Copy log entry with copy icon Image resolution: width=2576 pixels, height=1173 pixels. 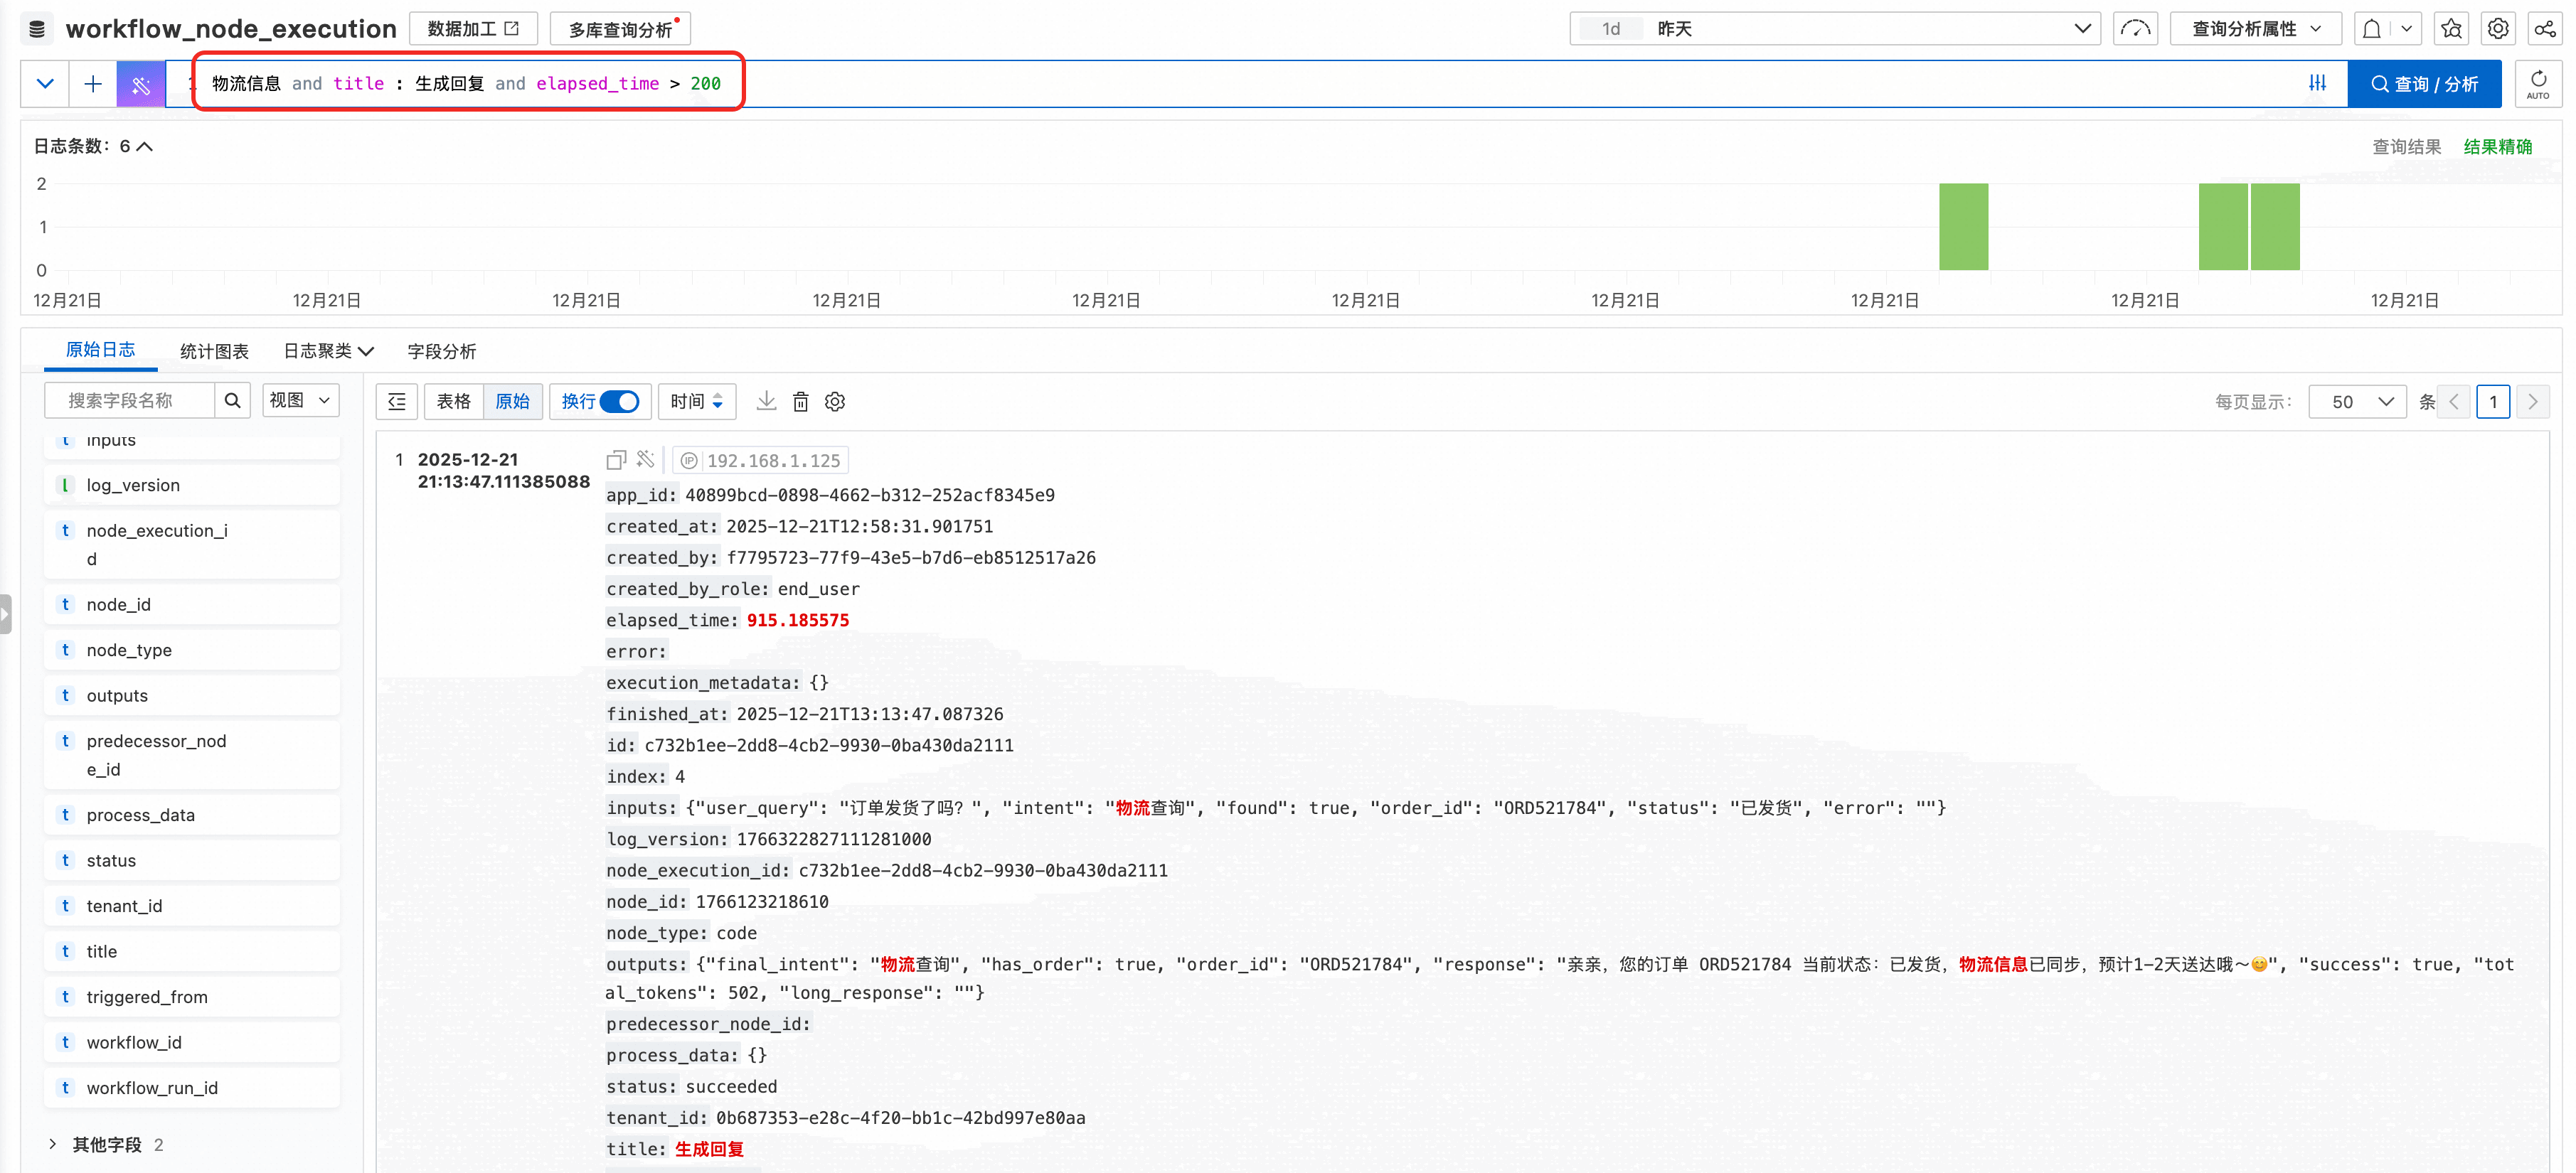point(616,460)
